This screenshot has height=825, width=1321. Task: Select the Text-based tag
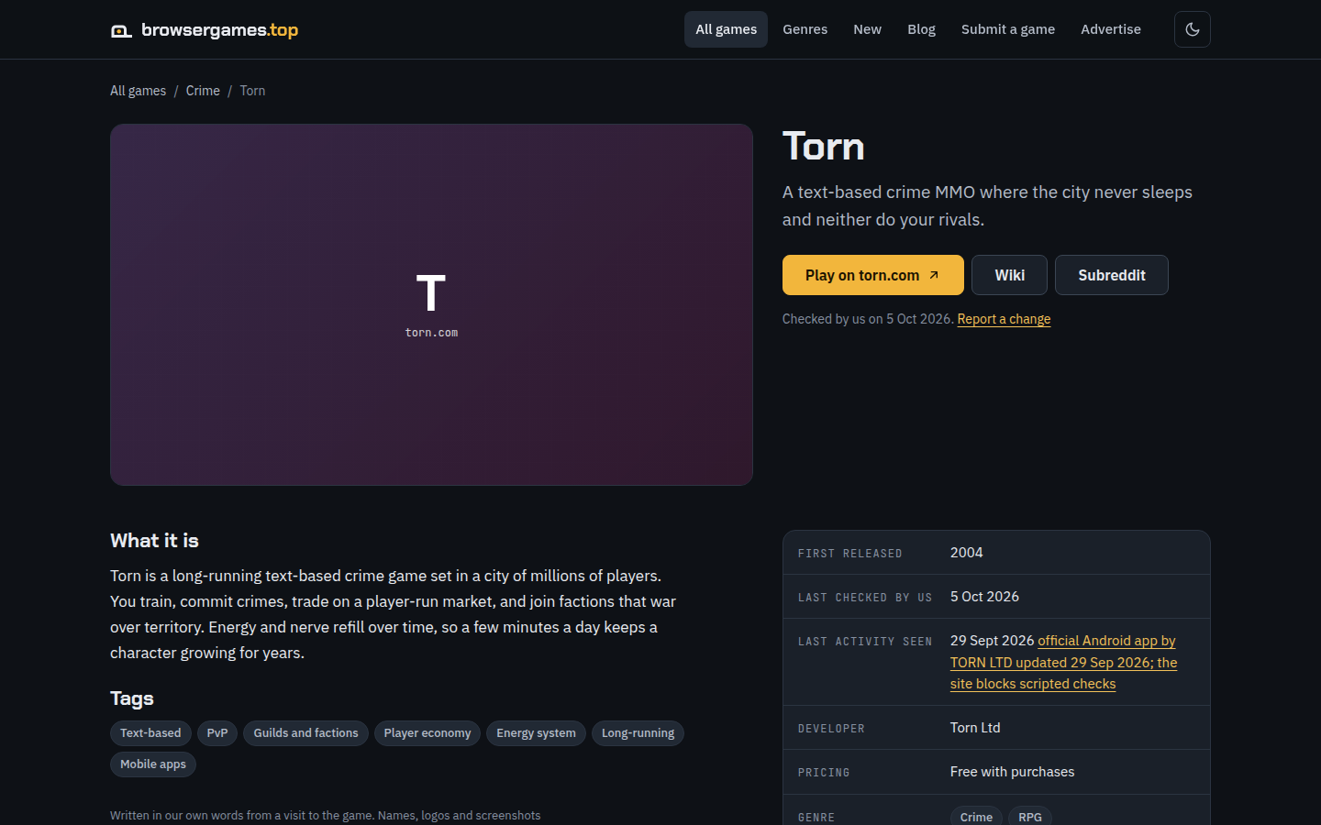pyautogui.click(x=150, y=733)
